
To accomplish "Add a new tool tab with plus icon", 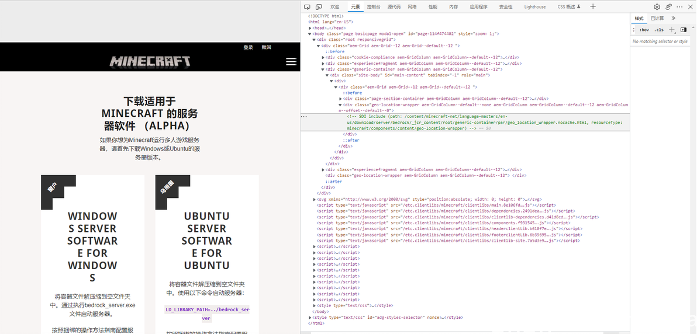I will 593,6.
